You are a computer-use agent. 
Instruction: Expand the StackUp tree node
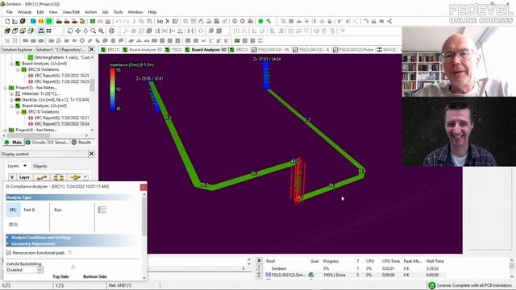tap(11, 100)
